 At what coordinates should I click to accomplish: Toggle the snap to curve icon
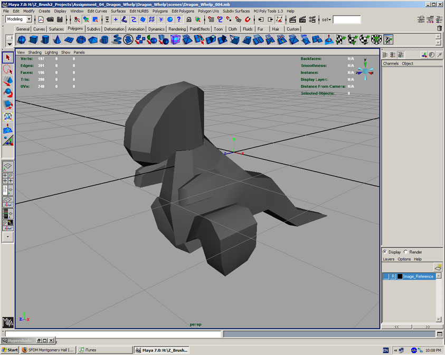pos(220,19)
